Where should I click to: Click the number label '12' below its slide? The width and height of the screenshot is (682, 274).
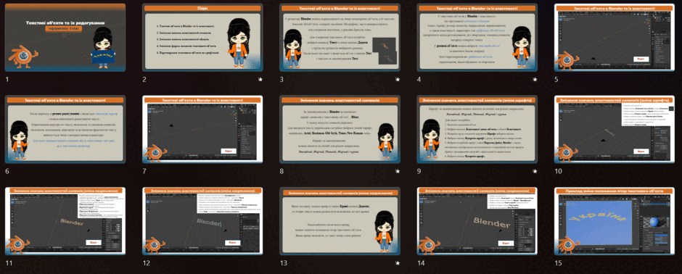tap(147, 263)
